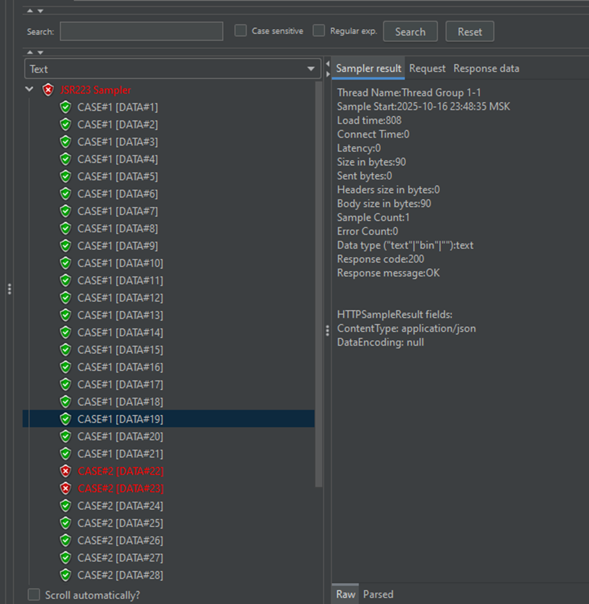Image resolution: width=589 pixels, height=604 pixels.
Task: Click red failed shield icon for CASE#2 [DATA#22]
Action: tap(65, 472)
